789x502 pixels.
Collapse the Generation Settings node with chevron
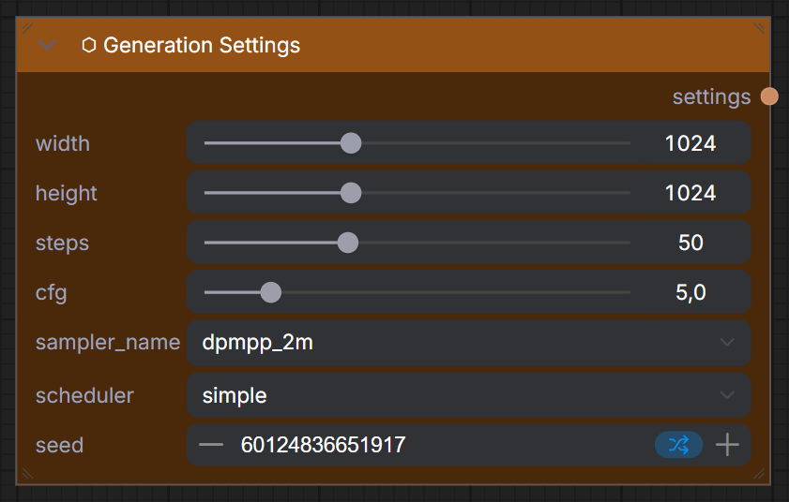(47, 46)
